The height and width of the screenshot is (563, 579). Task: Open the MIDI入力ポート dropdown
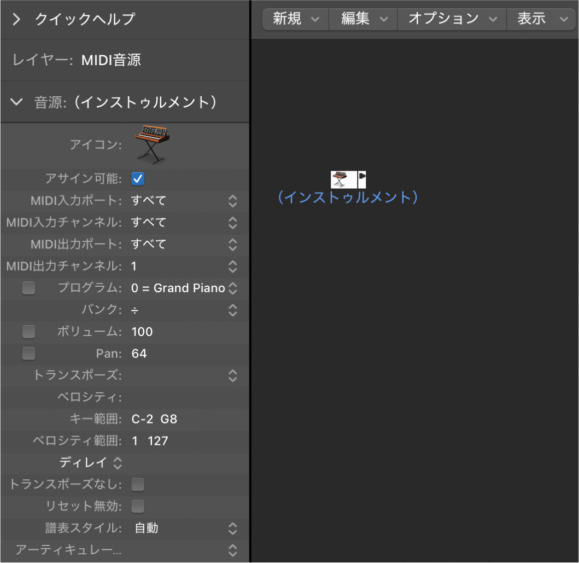[x=232, y=200]
